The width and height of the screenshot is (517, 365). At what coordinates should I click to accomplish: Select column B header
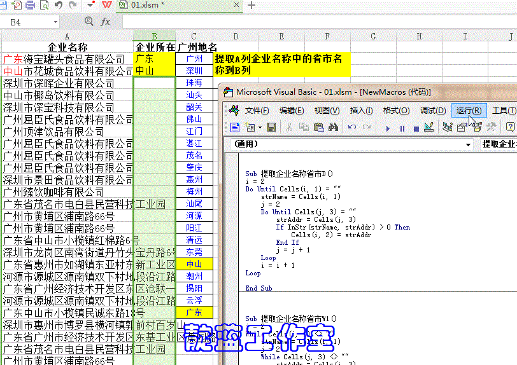(x=154, y=36)
